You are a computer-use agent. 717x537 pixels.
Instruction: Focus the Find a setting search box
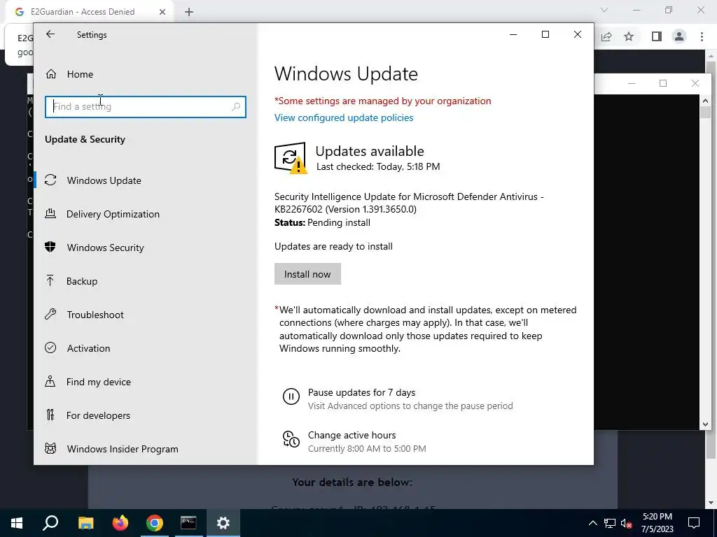pos(146,106)
